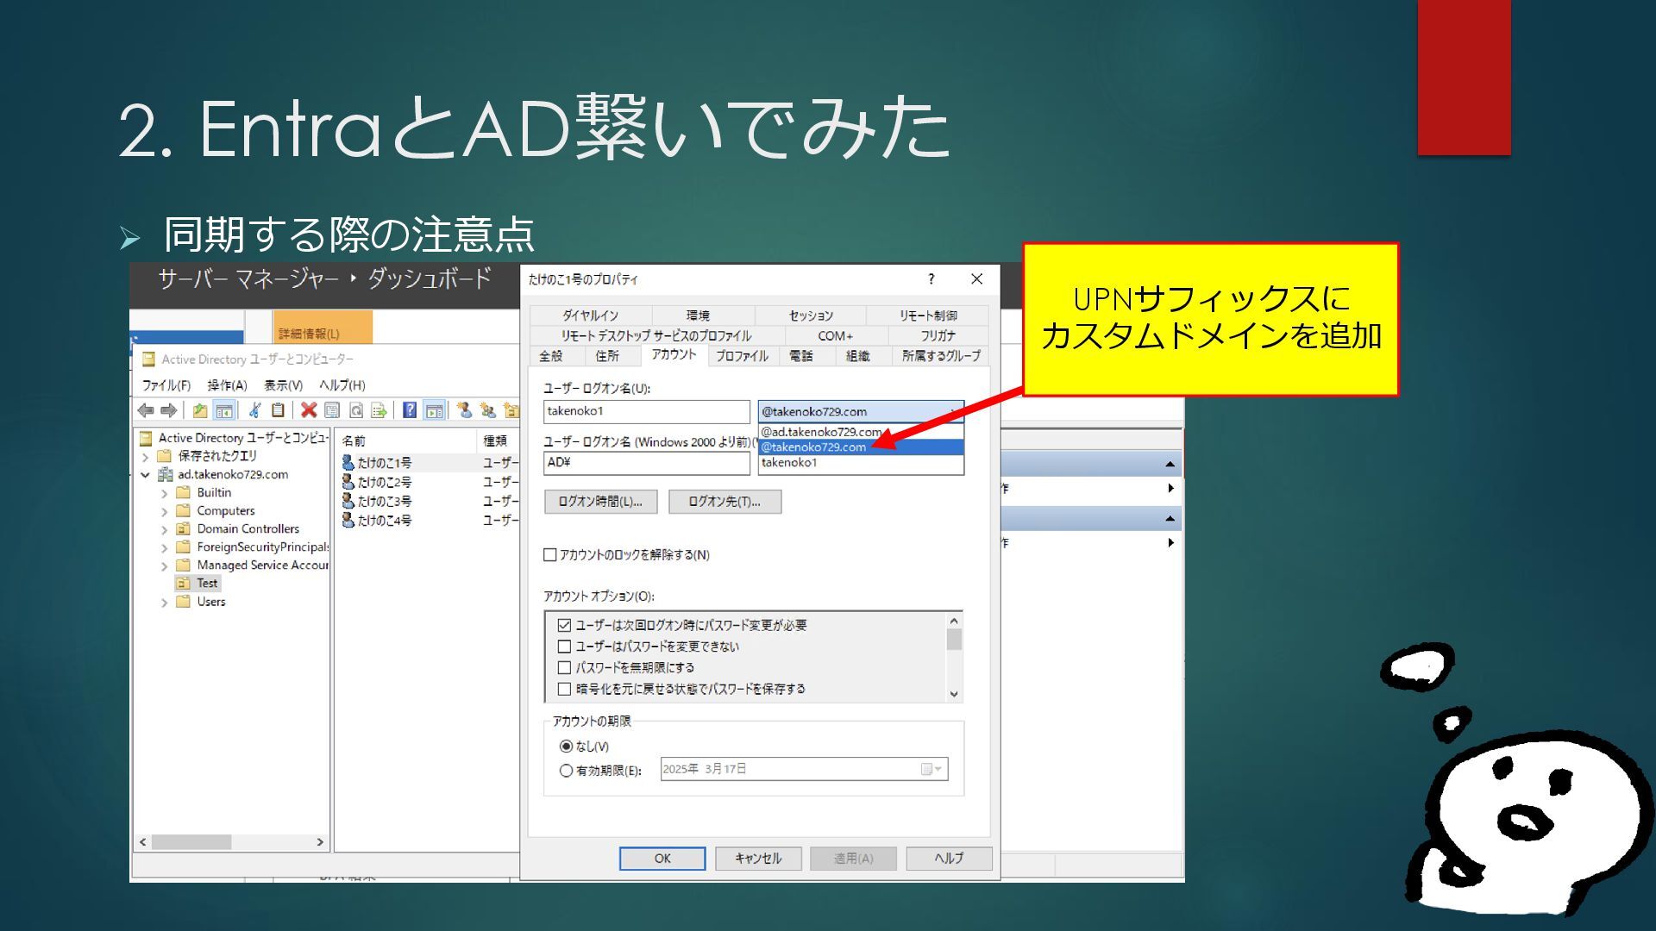This screenshot has height=931, width=1656.
Task: Collapse the ad.takenoko729.com domain node
Action: [x=146, y=475]
